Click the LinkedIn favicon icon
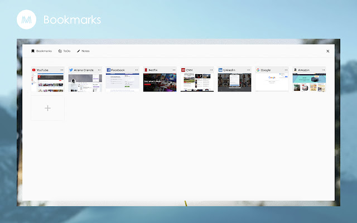Image resolution: width=357 pixels, height=223 pixels. pyautogui.click(x=221, y=70)
